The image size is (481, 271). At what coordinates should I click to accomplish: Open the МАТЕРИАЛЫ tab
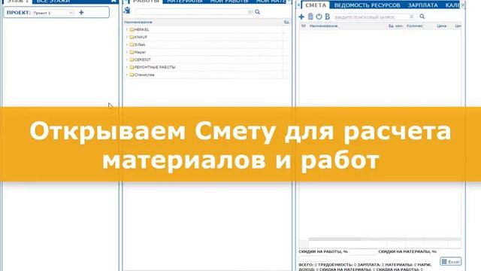185,2
